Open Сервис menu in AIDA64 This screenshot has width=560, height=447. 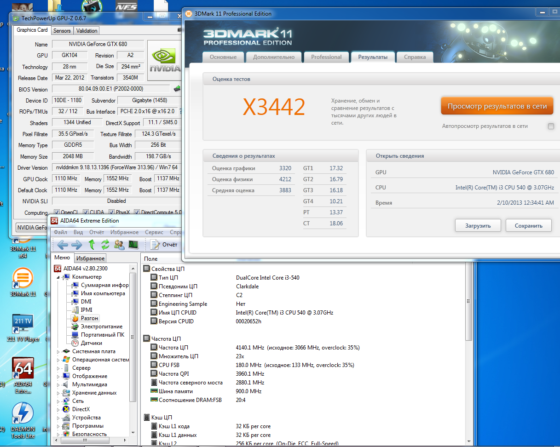tap(154, 232)
